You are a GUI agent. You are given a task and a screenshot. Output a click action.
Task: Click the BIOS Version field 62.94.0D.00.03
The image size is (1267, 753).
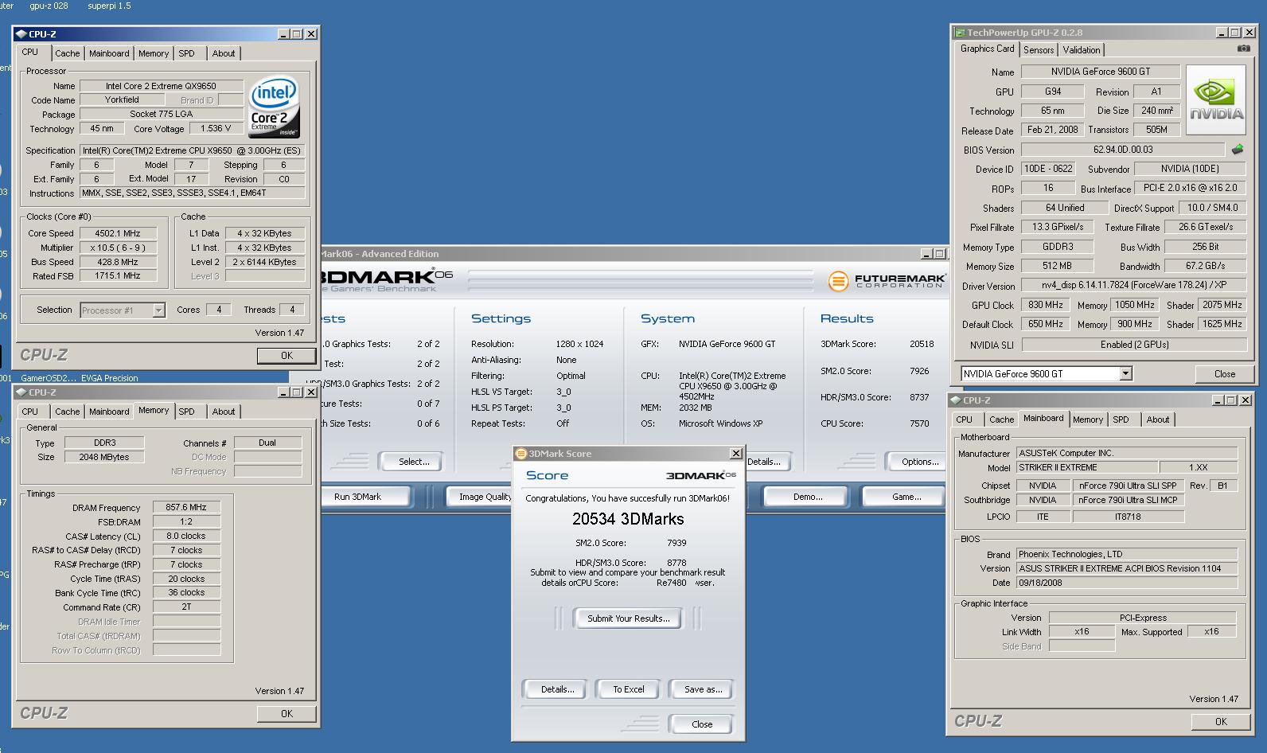[1122, 150]
